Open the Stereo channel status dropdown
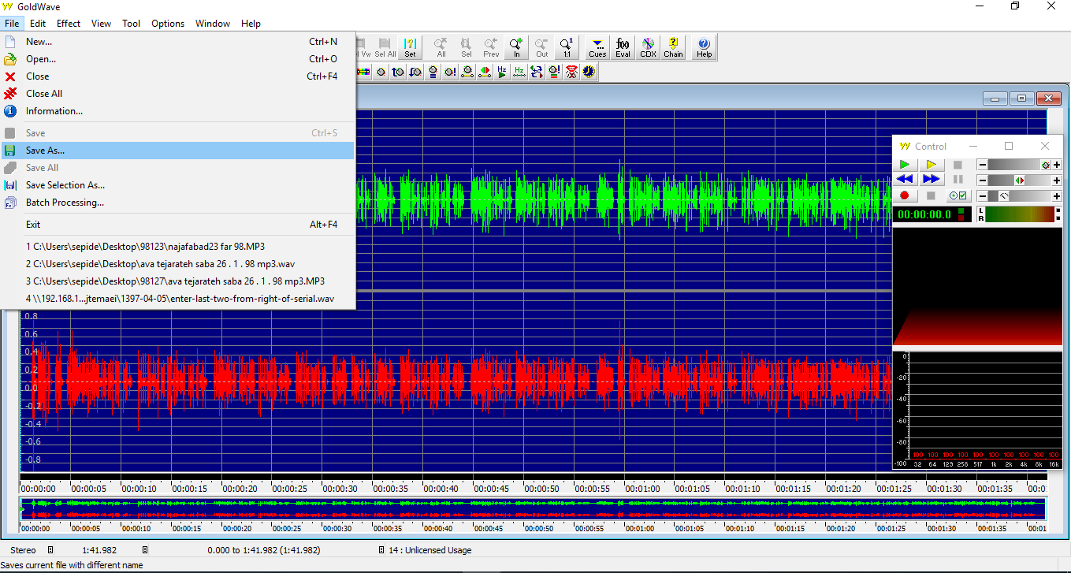 50,550
